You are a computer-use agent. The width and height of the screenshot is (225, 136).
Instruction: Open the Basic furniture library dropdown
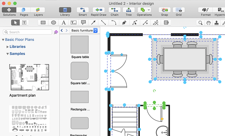pyautogui.click(x=84, y=30)
